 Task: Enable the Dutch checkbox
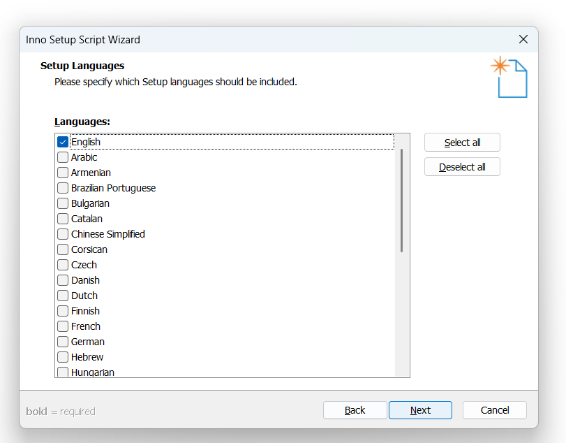point(63,296)
